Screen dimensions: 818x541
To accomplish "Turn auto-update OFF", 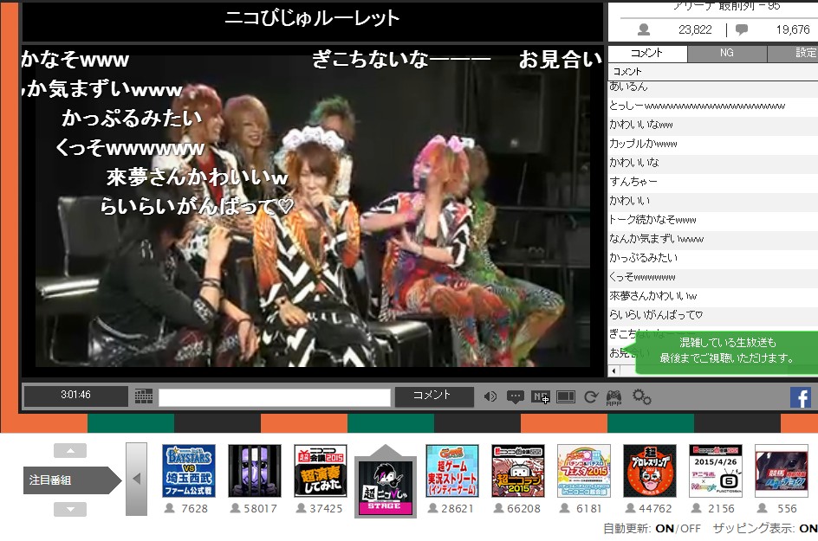I will (x=690, y=529).
